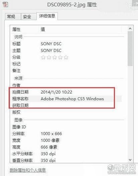Click the empty 作者 value field
The height and width of the screenshot is (176, 138).
point(81,85)
